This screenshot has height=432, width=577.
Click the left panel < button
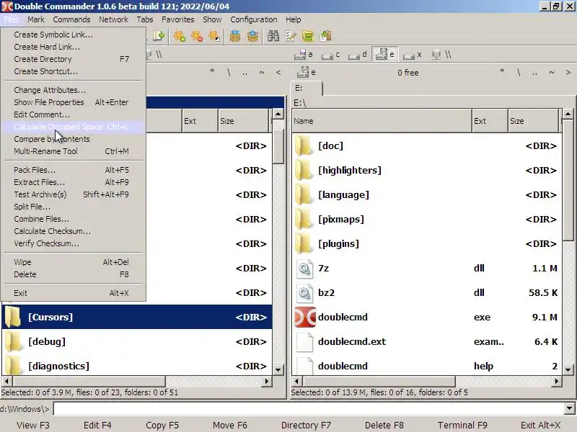pos(278,73)
